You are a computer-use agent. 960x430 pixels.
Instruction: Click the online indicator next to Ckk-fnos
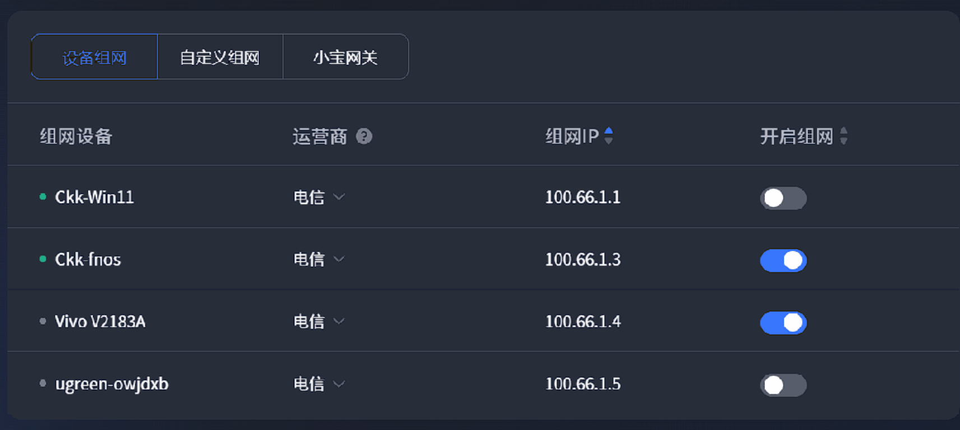(43, 259)
